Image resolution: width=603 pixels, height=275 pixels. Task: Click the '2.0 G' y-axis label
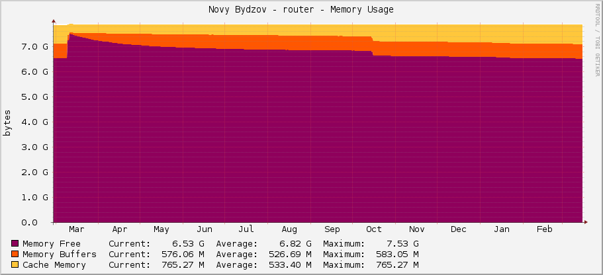(x=35, y=172)
